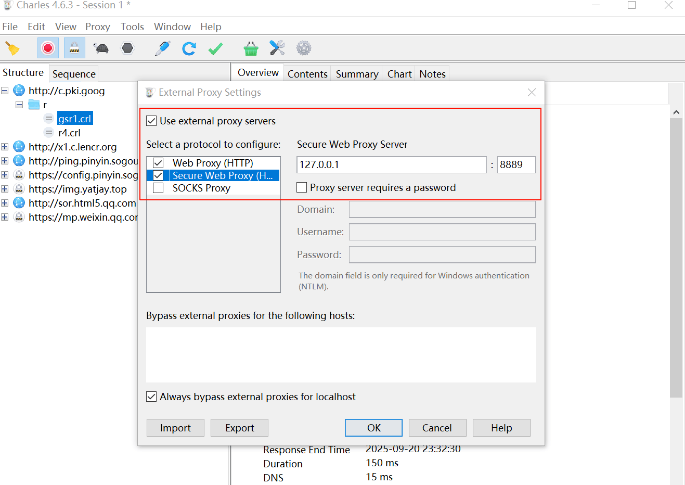This screenshot has height=485, width=685.
Task: Open the Proxy menu
Action: (x=98, y=27)
